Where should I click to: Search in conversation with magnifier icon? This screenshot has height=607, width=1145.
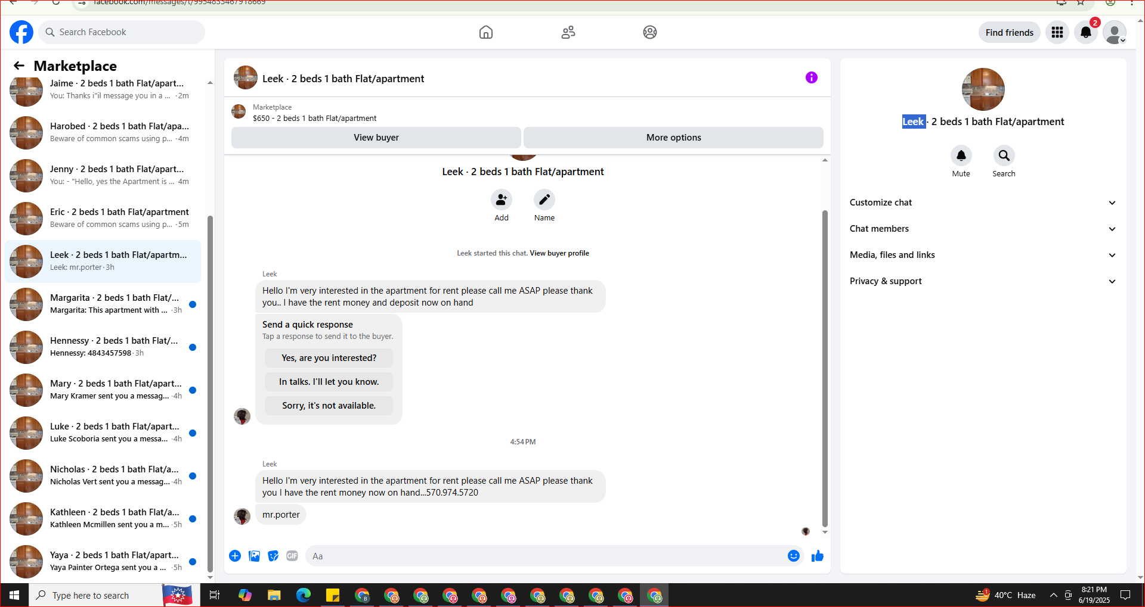(1004, 155)
